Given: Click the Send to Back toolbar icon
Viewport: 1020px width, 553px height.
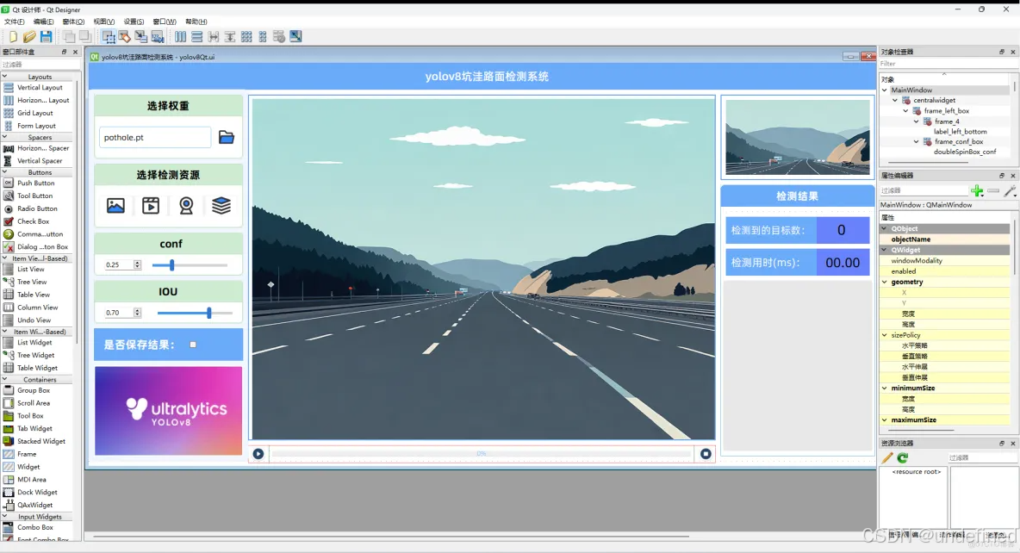Looking at the screenshot, I should [69, 37].
